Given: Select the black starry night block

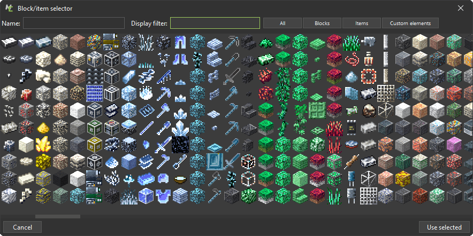Looking at the screenshot, I should 180,145.
